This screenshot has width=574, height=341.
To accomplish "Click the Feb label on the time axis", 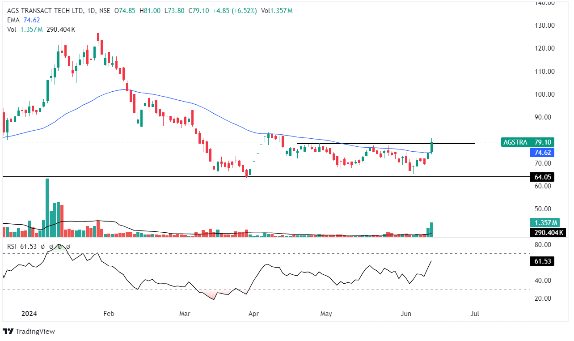I will [x=109, y=314].
